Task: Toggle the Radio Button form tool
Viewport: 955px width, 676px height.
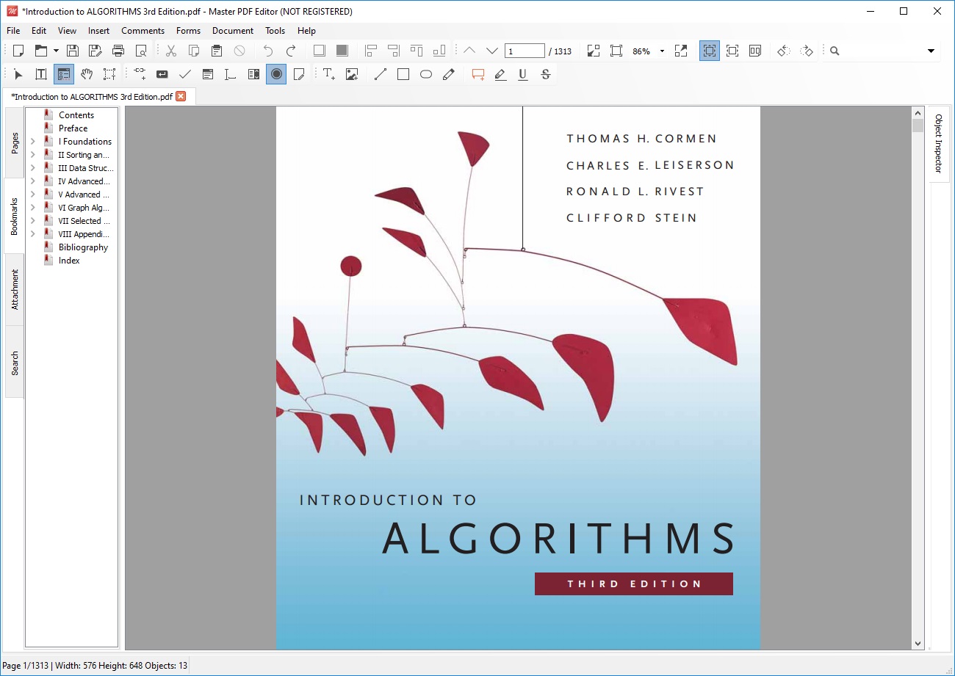Action: 276,74
